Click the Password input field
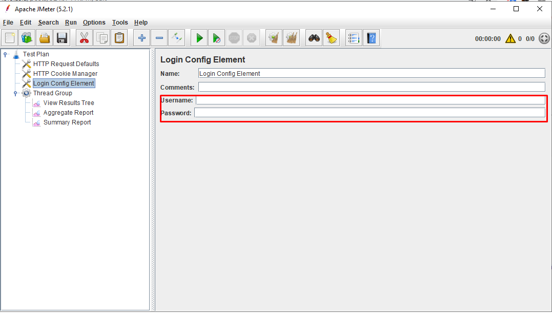Viewport: 552px width, 314px height. [370, 113]
